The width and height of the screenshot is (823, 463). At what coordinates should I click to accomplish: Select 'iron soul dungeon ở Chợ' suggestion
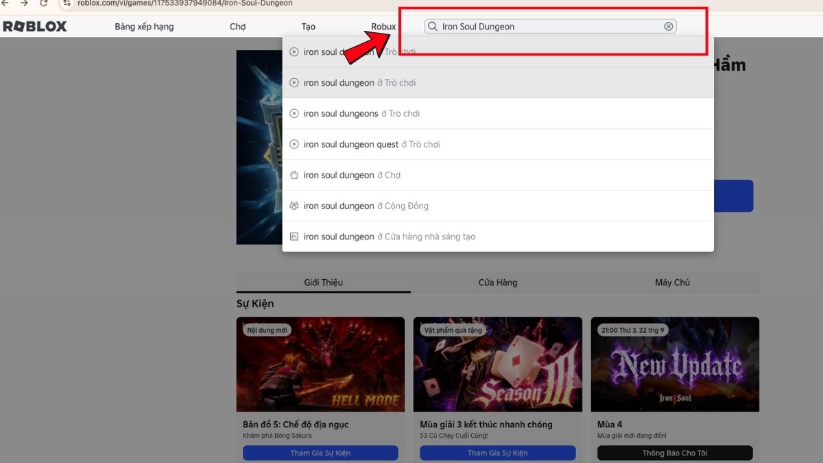498,176
